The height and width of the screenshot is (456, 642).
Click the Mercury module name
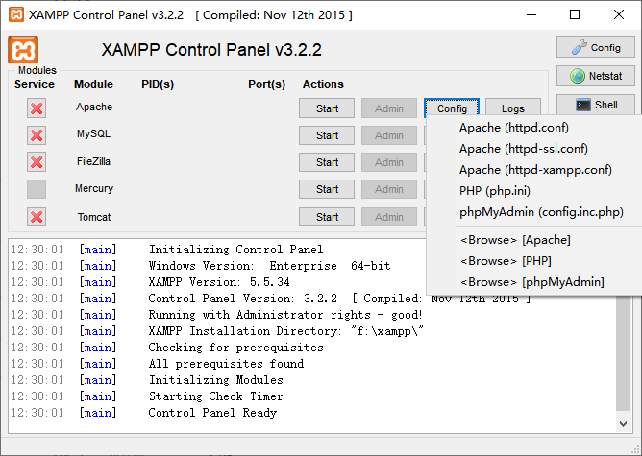coord(94,188)
